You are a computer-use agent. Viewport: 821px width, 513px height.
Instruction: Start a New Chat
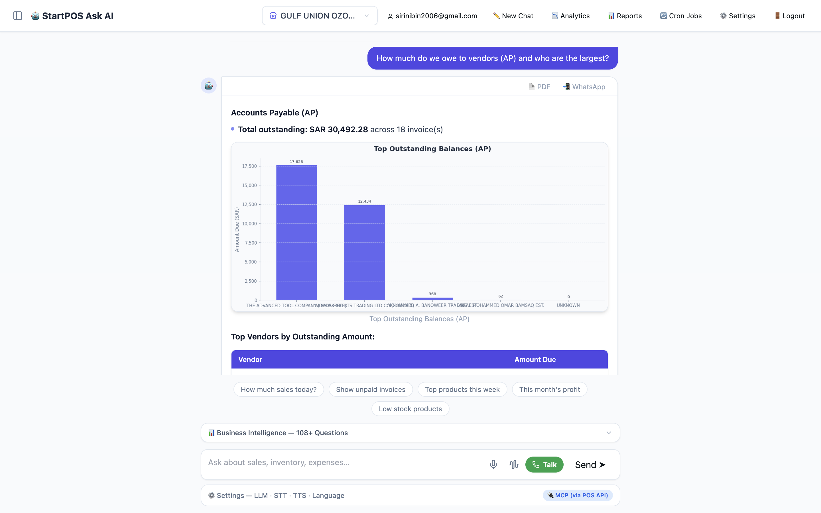(x=513, y=16)
